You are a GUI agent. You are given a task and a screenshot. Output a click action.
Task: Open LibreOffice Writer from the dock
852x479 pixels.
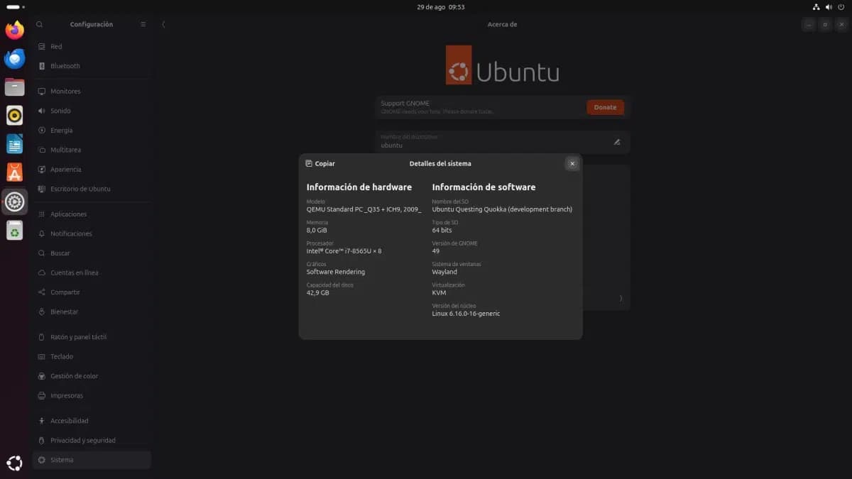(15, 144)
